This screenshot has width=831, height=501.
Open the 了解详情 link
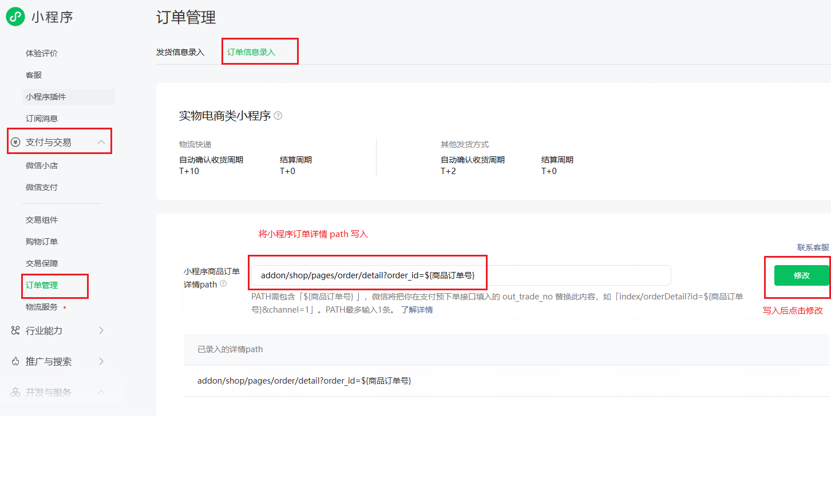tap(417, 310)
